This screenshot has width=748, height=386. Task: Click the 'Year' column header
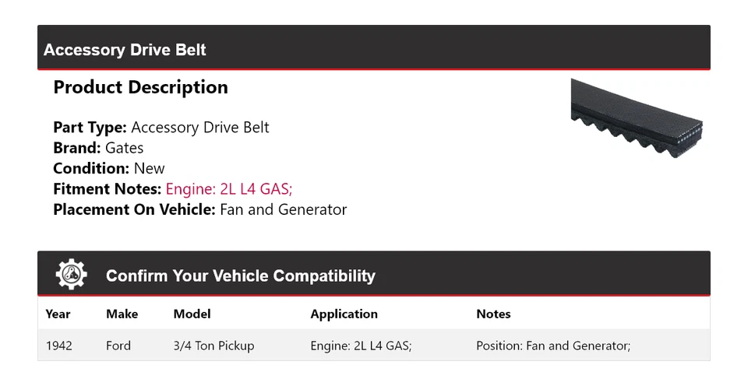coord(58,314)
